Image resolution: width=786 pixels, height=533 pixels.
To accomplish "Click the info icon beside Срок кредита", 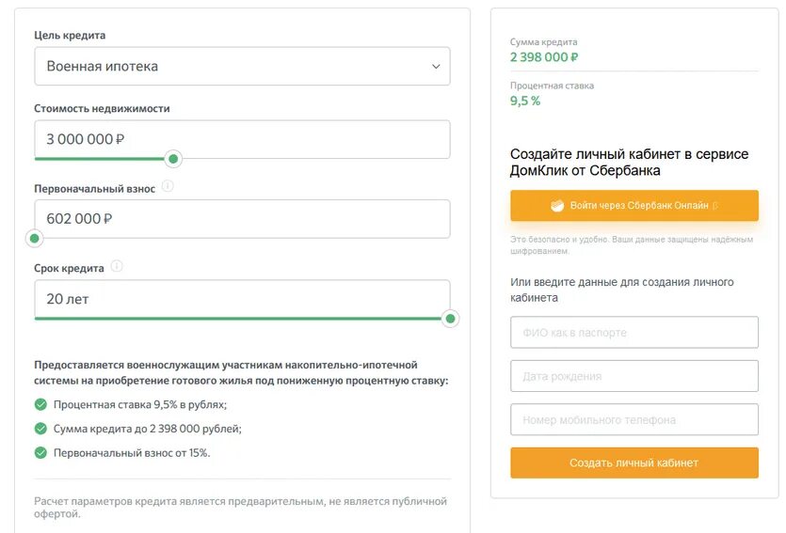I will click(x=117, y=267).
